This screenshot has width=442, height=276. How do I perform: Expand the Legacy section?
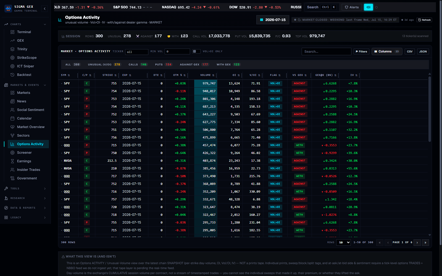pyautogui.click(x=45, y=217)
